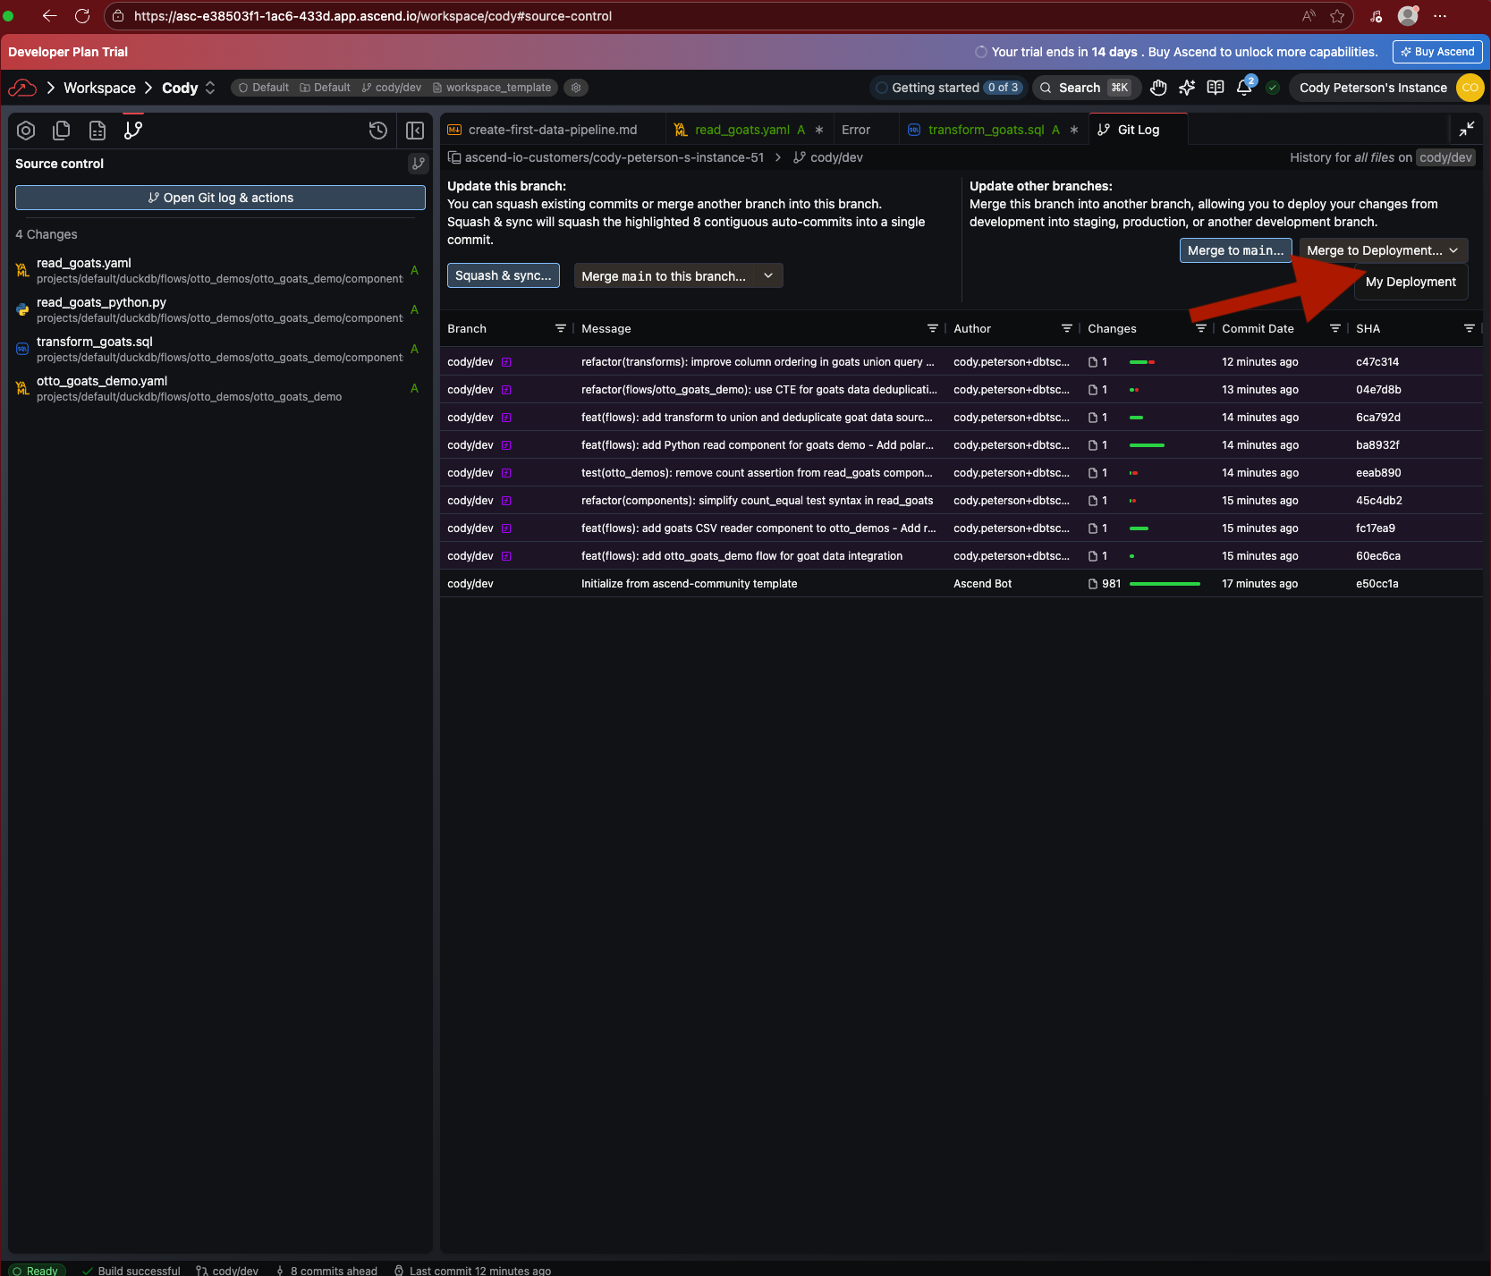Open the AI sparkle assistant icon
Viewport: 1491px width, 1276px height.
(x=1187, y=88)
